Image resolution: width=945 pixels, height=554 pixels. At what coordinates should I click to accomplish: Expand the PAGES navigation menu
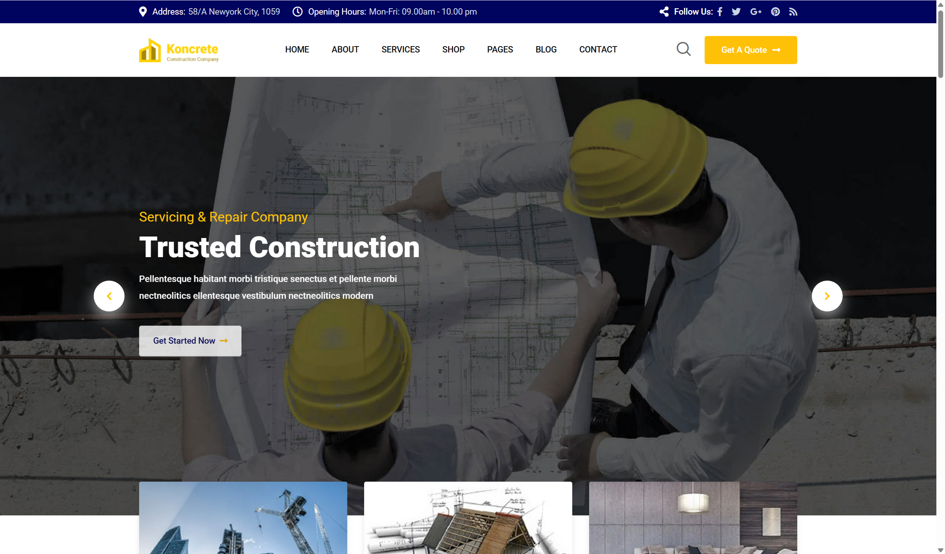click(499, 49)
